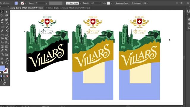The width and height of the screenshot is (190, 107).
Task: Select the Free Transform tool
Action: tap(7, 39)
